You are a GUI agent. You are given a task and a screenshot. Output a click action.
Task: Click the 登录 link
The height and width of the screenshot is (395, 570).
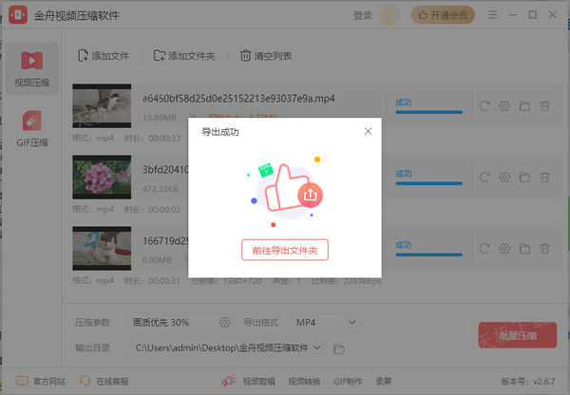363,15
